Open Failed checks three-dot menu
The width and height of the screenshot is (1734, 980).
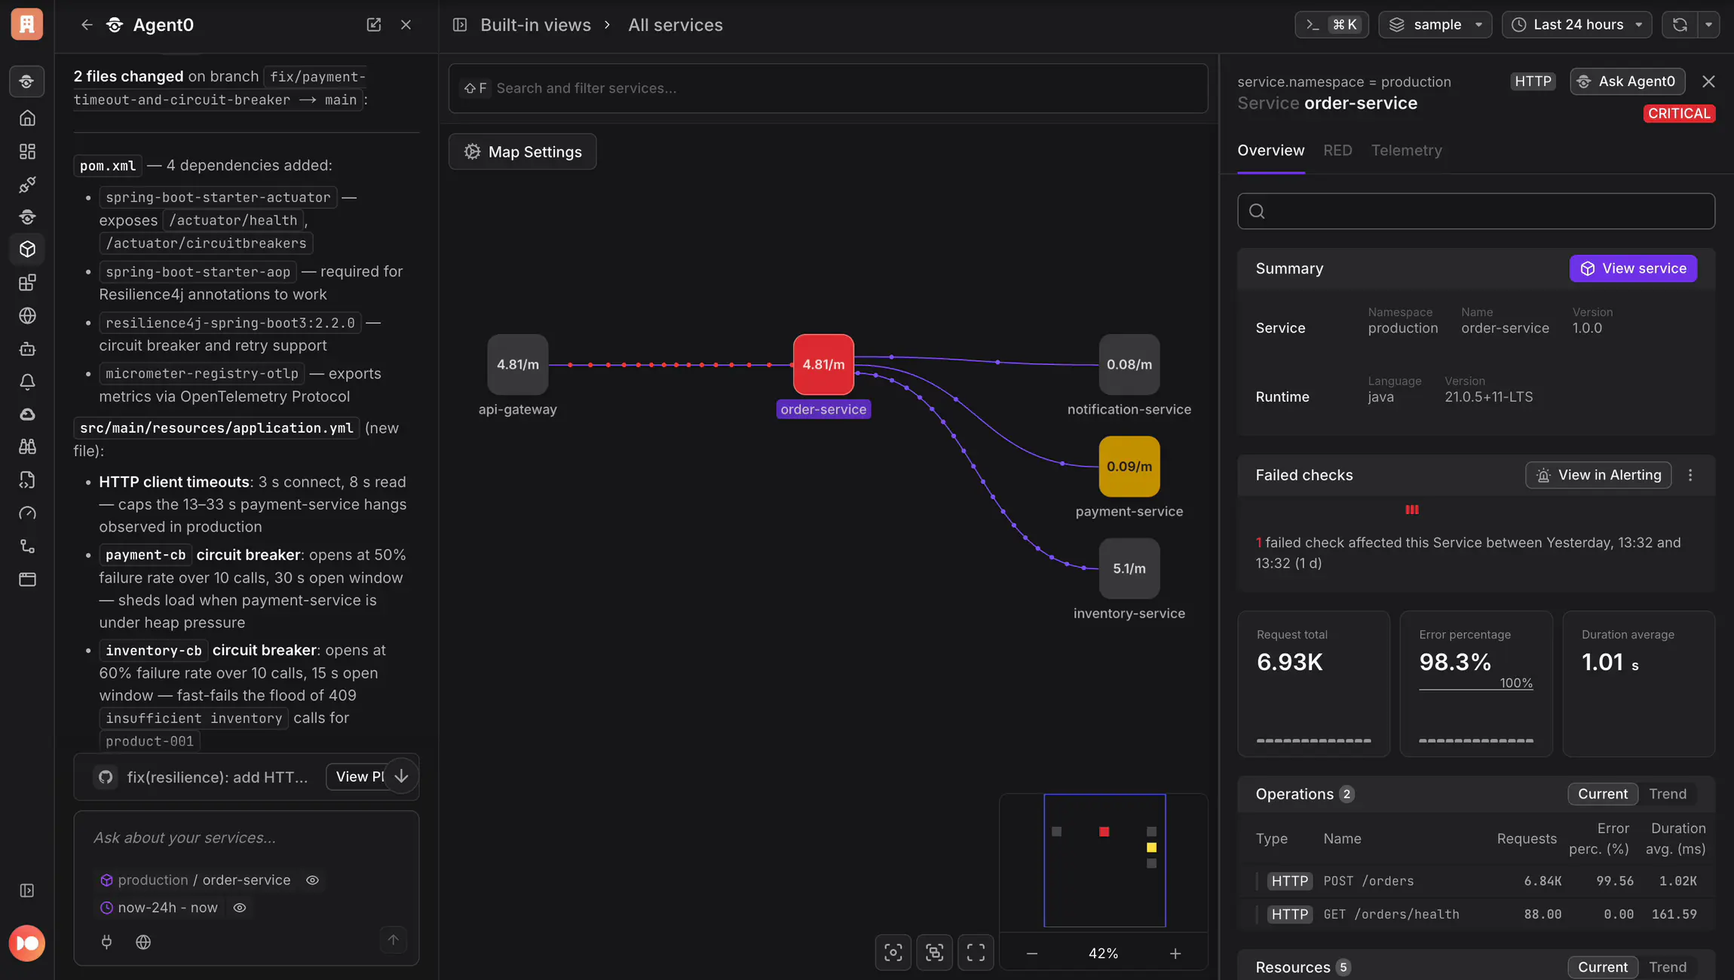[x=1690, y=475]
